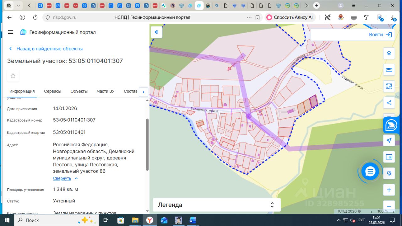Collapse the left information sidebar
The image size is (402, 226).
pyautogui.click(x=156, y=32)
